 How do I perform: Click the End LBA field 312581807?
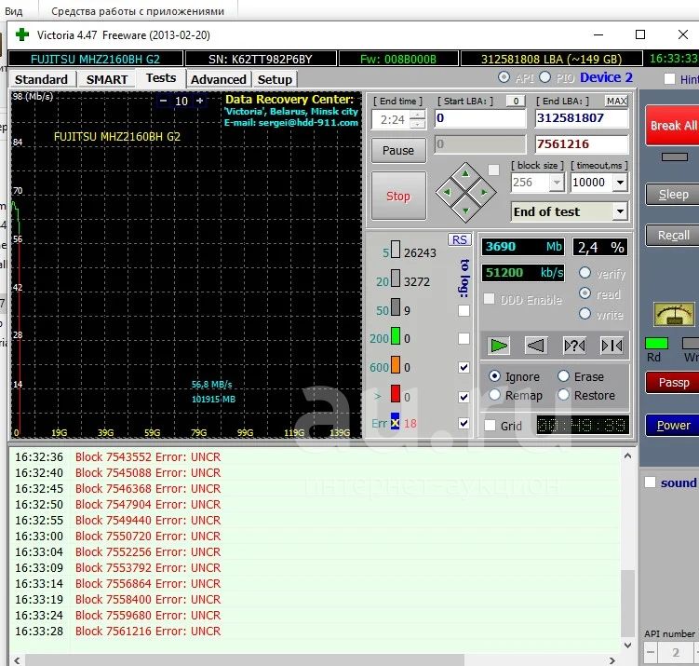[x=582, y=118]
